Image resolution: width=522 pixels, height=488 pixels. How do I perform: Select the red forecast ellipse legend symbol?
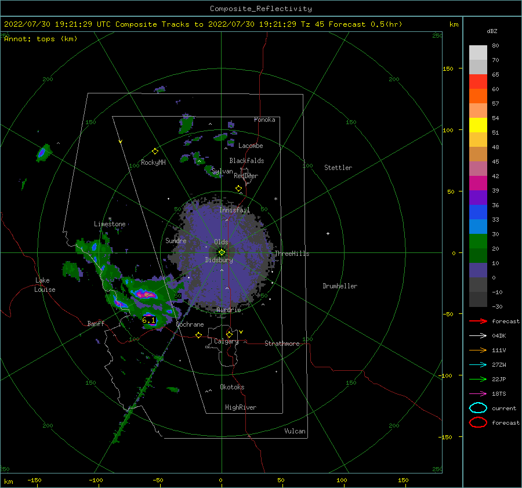(x=478, y=422)
